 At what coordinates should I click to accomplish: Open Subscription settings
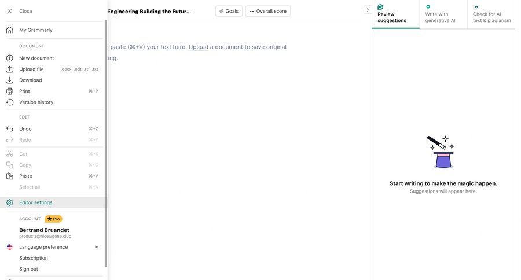point(34,258)
